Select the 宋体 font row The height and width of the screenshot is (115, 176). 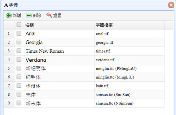point(84,95)
